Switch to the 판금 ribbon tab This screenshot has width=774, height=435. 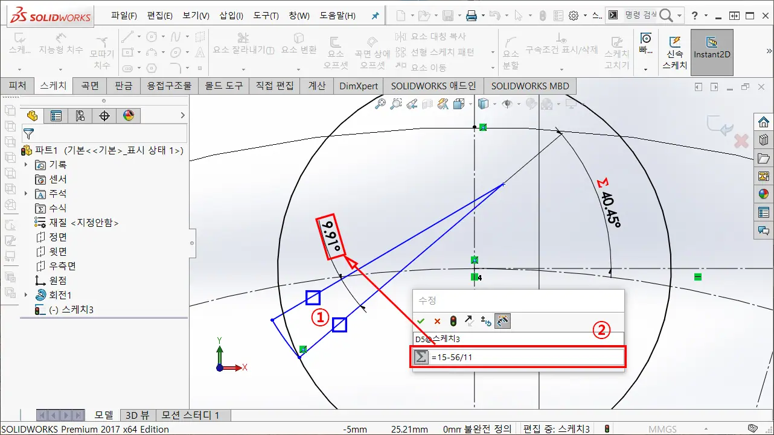123,86
